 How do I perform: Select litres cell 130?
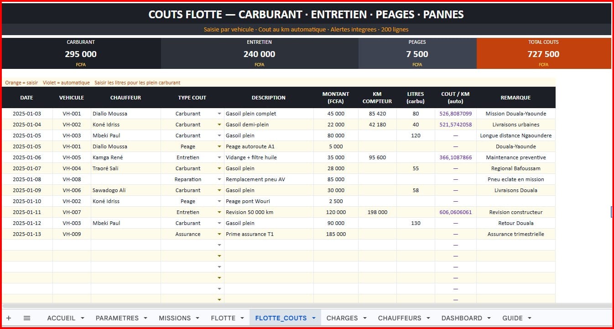tap(416, 223)
